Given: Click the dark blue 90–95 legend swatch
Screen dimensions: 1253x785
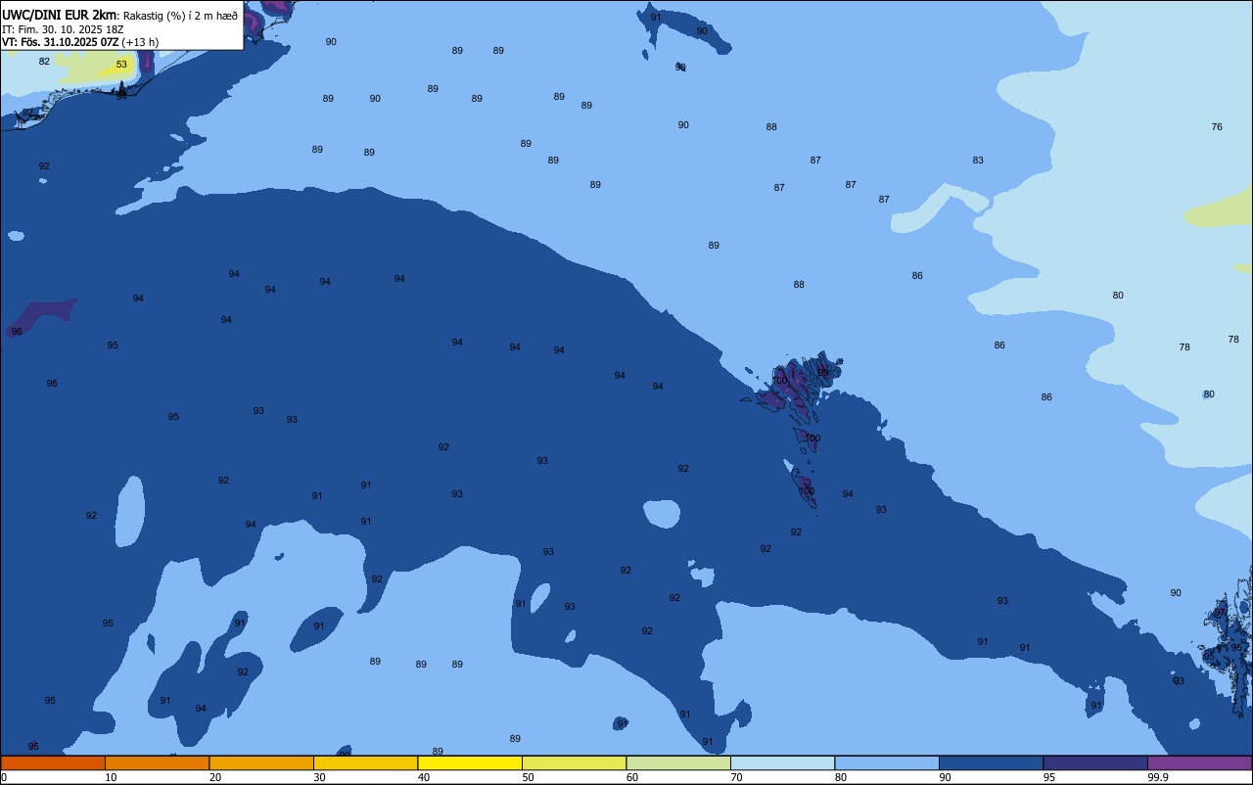Looking at the screenshot, I should coord(991,762).
